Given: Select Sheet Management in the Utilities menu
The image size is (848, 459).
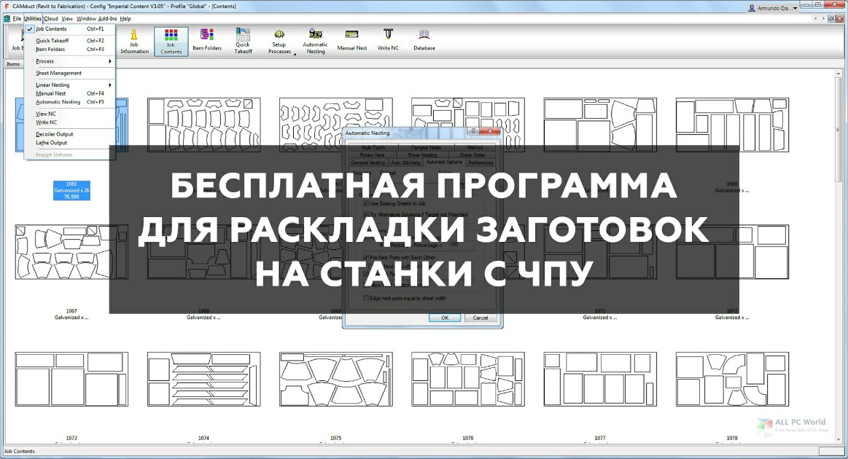Looking at the screenshot, I should 70,73.
